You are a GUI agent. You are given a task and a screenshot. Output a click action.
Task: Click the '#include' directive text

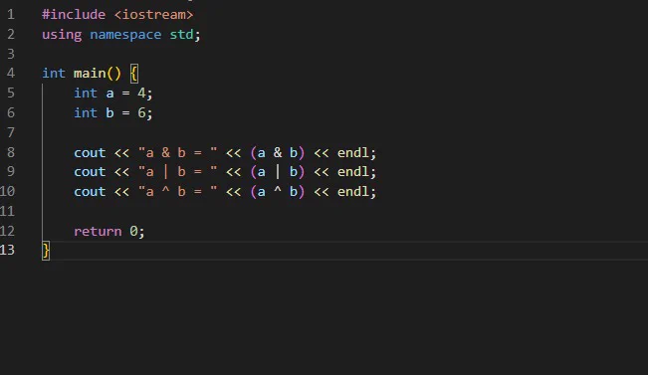(x=74, y=15)
